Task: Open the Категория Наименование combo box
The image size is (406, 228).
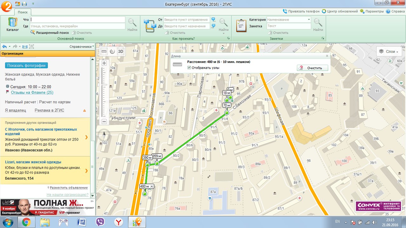Action: (289, 20)
